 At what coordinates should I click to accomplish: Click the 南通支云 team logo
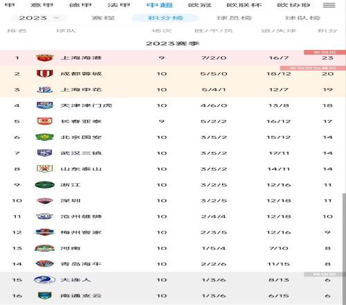point(45,295)
